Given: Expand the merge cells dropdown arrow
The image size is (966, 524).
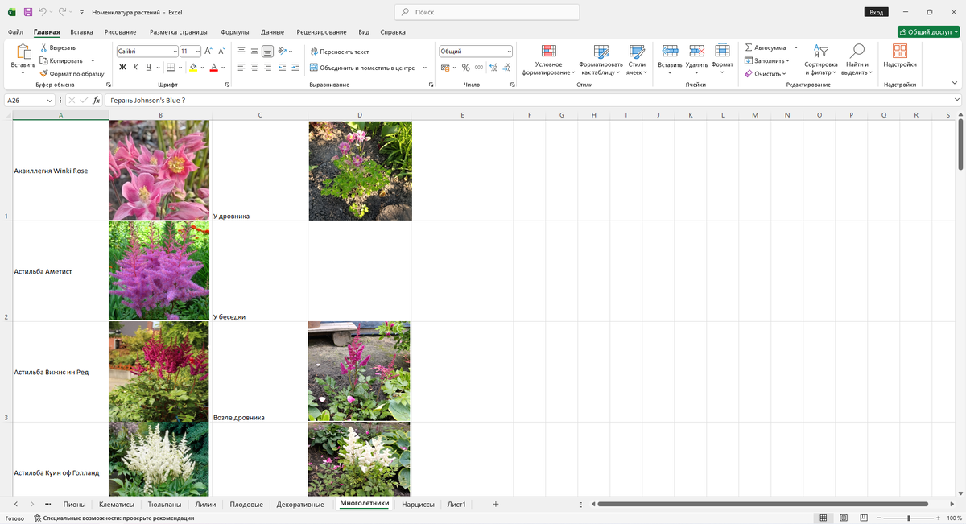Looking at the screenshot, I should (x=425, y=68).
